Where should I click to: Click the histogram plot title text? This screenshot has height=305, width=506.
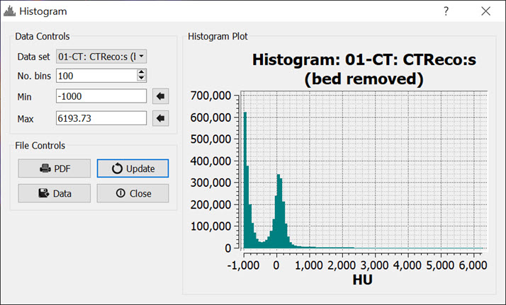[363, 69]
